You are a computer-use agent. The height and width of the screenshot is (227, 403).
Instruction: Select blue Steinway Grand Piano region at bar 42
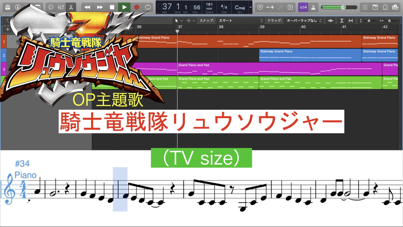(x=380, y=55)
